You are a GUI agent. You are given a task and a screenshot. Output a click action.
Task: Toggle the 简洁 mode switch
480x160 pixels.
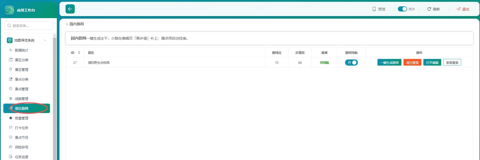(x=402, y=9)
